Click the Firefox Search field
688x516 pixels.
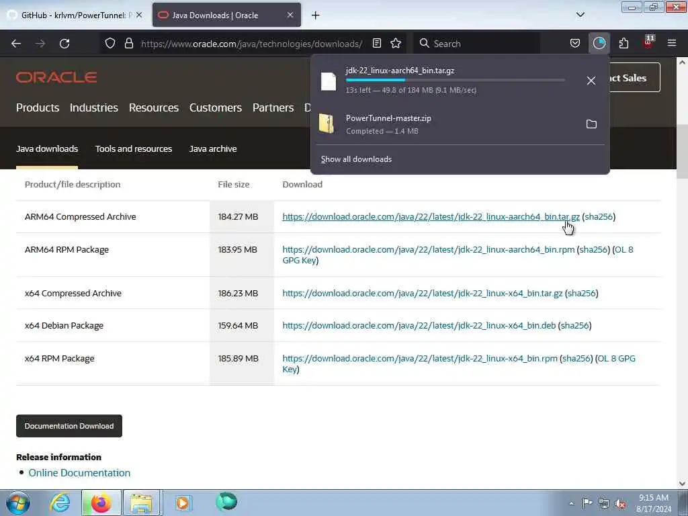(476, 44)
